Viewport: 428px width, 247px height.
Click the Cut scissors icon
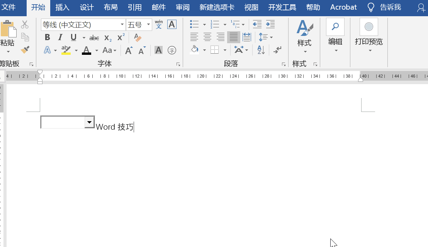[25, 25]
